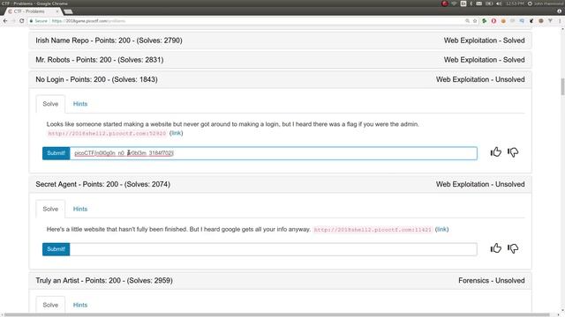Open the Secret Agent (link) hyperlink
The height and width of the screenshot is (317, 565).
pyautogui.click(x=441, y=229)
